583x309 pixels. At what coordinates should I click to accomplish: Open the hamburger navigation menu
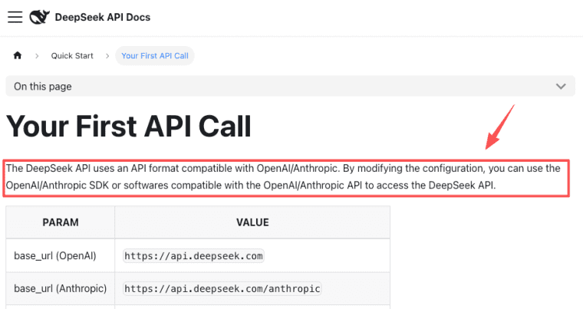15,17
